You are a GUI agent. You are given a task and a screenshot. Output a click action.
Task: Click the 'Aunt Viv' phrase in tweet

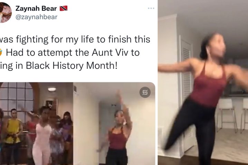(108, 52)
